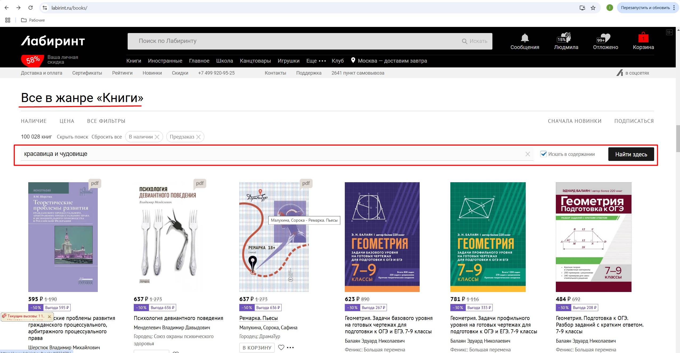Click В КОРЗИНУ for Ремарка. Пьесы
This screenshot has height=353, width=680.
tap(257, 347)
